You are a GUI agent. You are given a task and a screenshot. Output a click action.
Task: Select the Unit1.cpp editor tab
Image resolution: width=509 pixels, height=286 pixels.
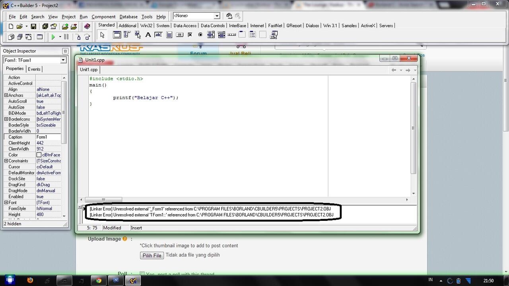tap(89, 70)
